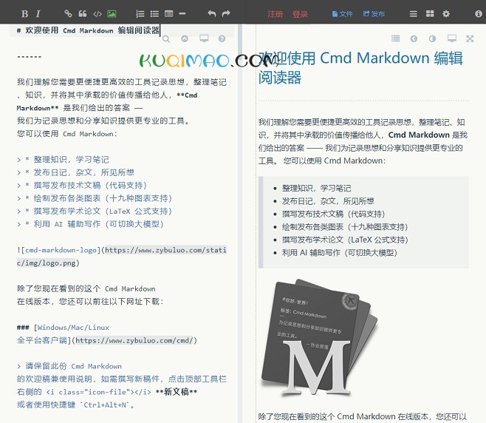Click editor line 利用 AI 辅助写作
Screen dimensions: 486x423
[x=90, y=224]
